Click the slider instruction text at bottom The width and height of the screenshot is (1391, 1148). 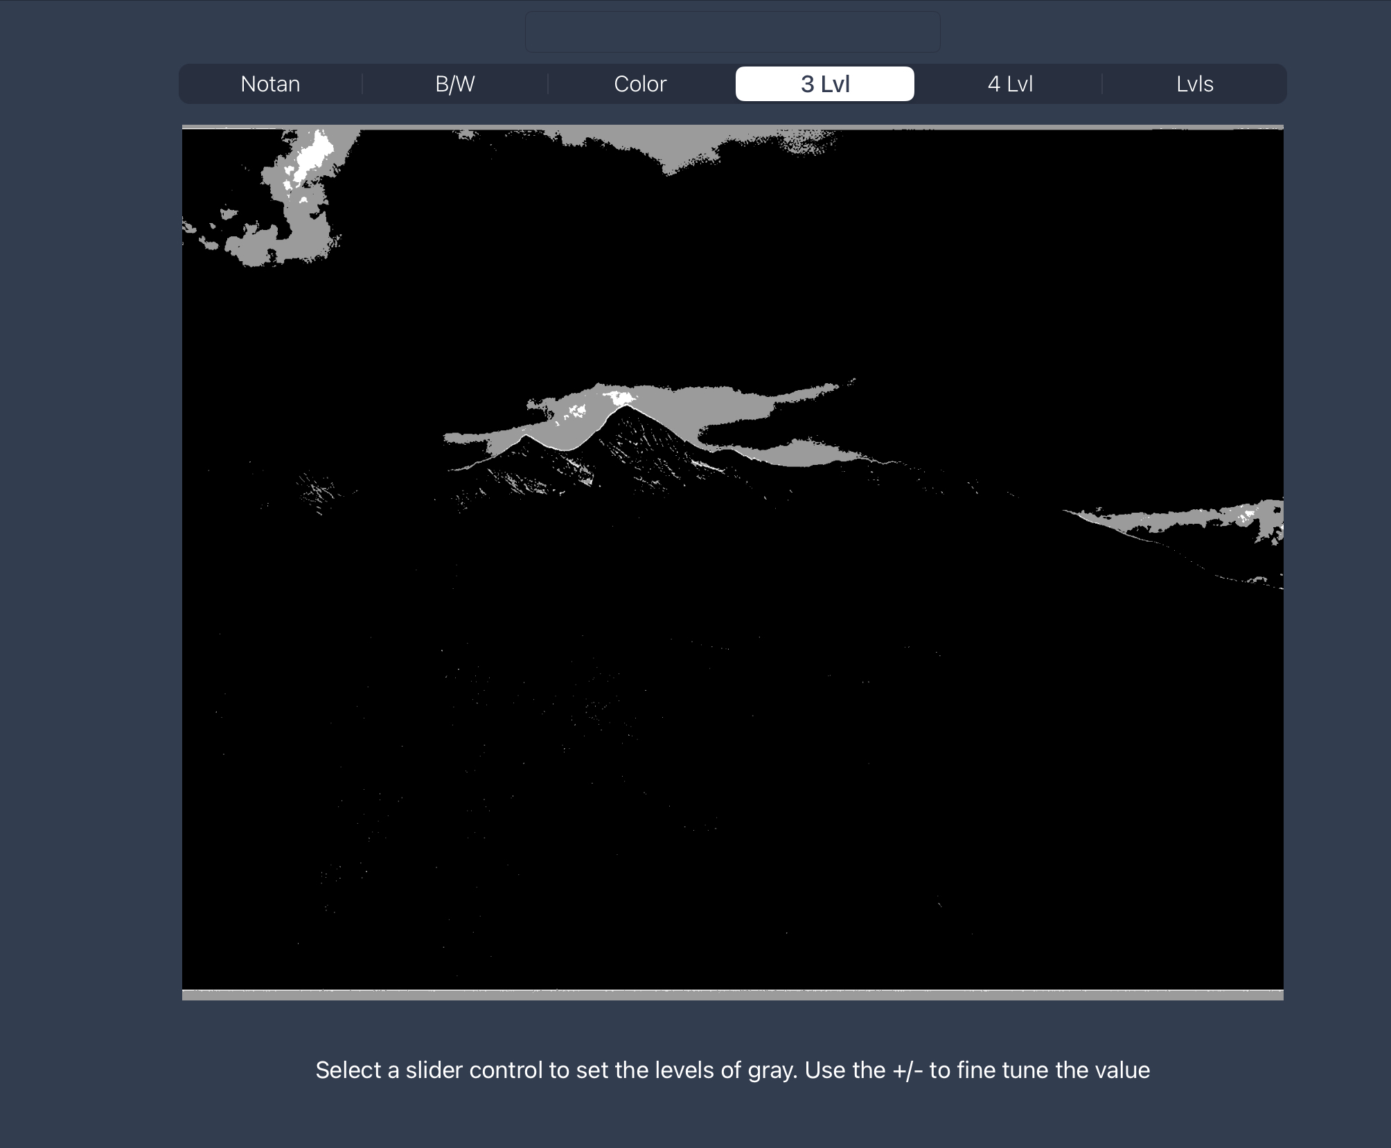click(x=732, y=1070)
